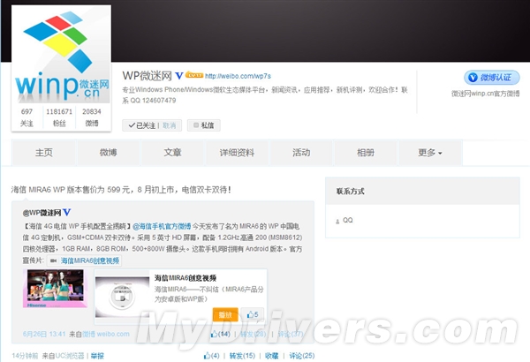
Task: Click the 已关注 followed button
Action: (x=142, y=125)
